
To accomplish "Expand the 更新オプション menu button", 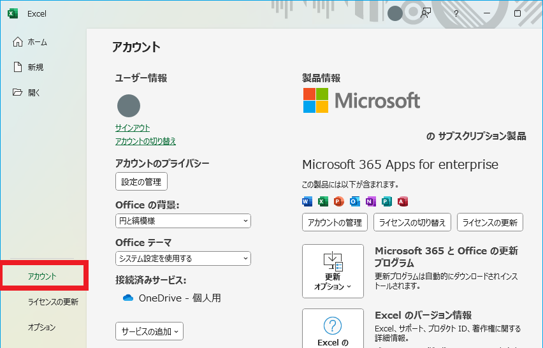I will (x=333, y=271).
